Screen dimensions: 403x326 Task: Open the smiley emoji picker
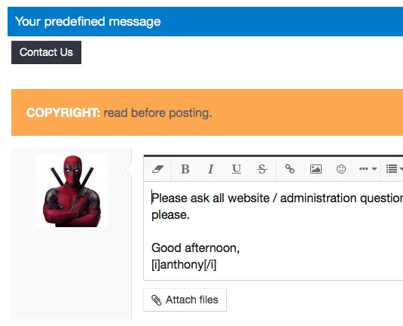pyautogui.click(x=341, y=169)
